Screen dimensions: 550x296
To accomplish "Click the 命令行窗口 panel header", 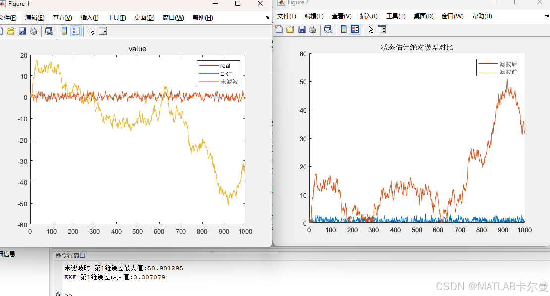I will pyautogui.click(x=70, y=256).
